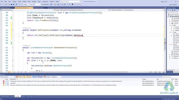This screenshot has height=100, width=179.
Task: Switch to the Package Manager Console tab
Action: [x=7, y=96]
